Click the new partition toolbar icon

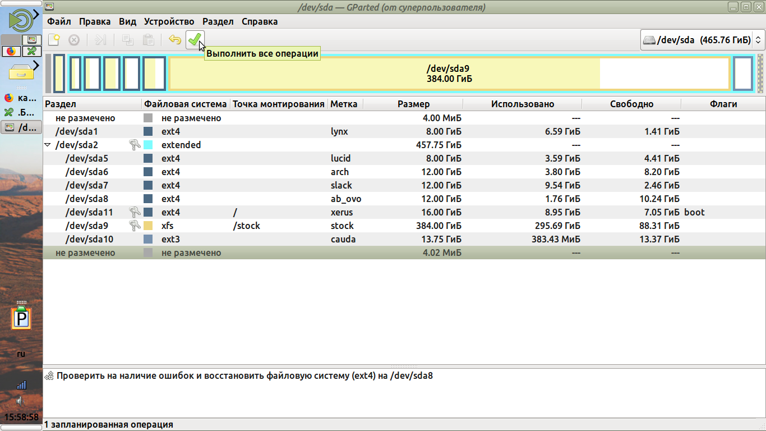point(54,40)
